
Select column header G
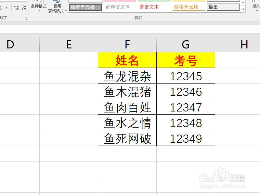click(x=185, y=44)
